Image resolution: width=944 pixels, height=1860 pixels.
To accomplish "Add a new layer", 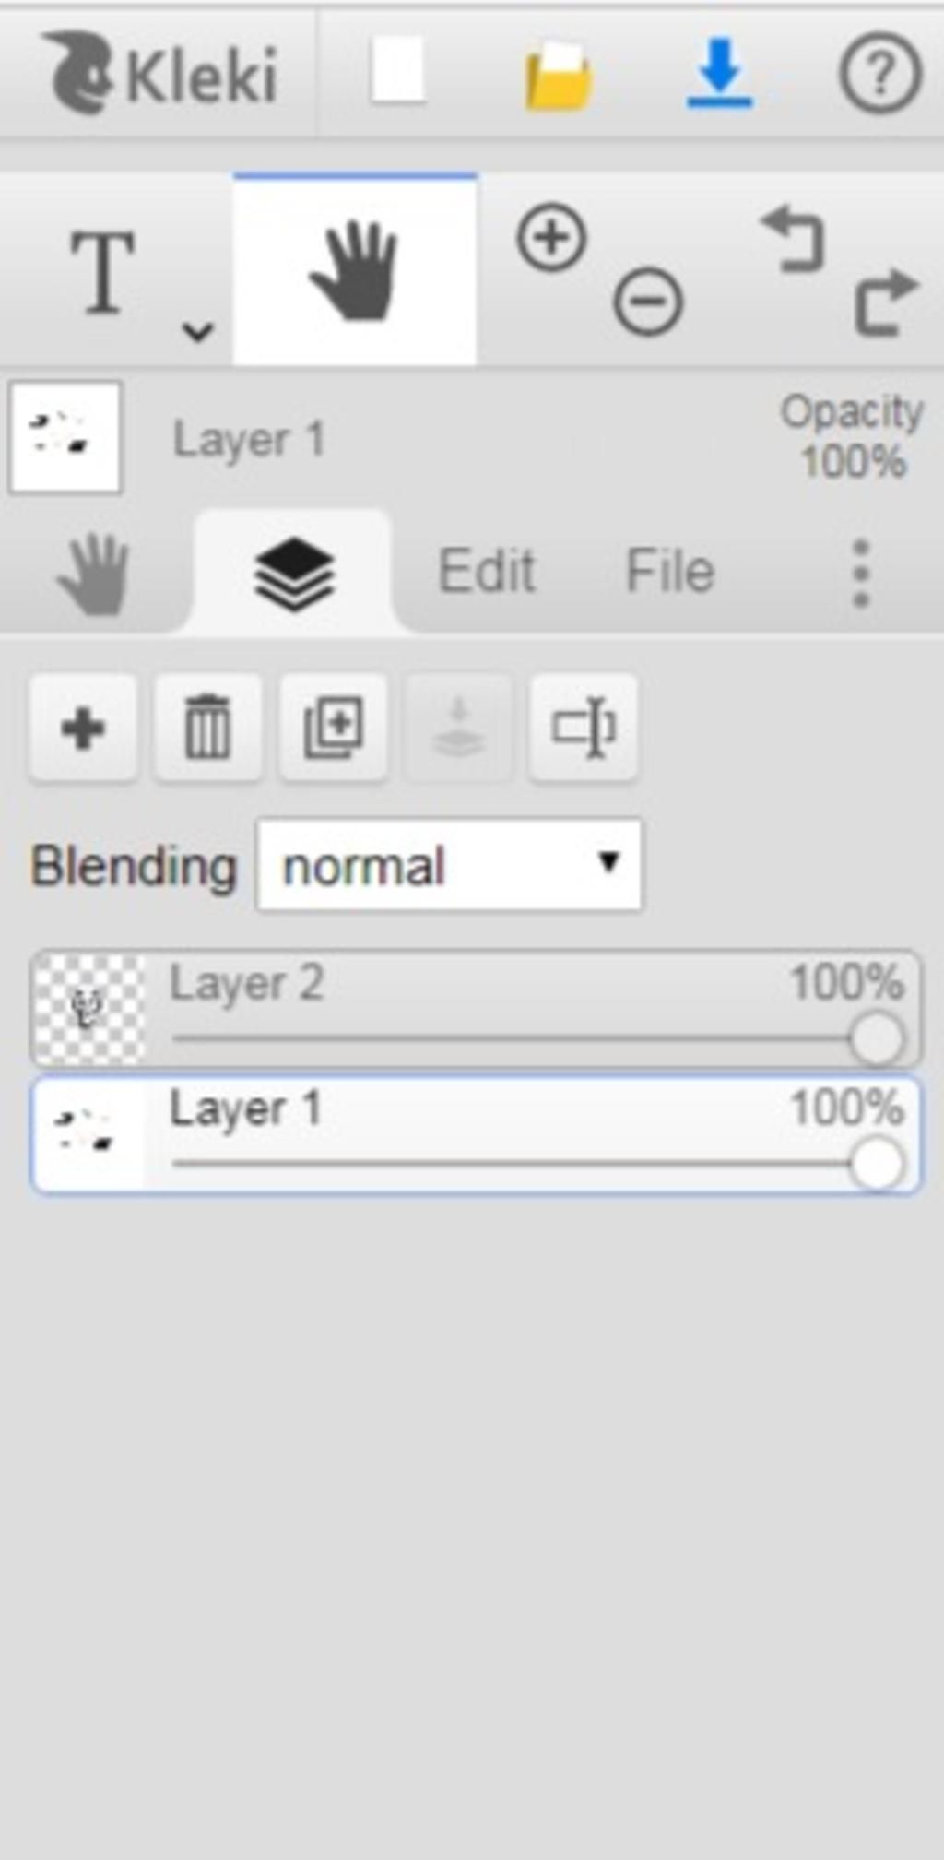I will click(83, 729).
